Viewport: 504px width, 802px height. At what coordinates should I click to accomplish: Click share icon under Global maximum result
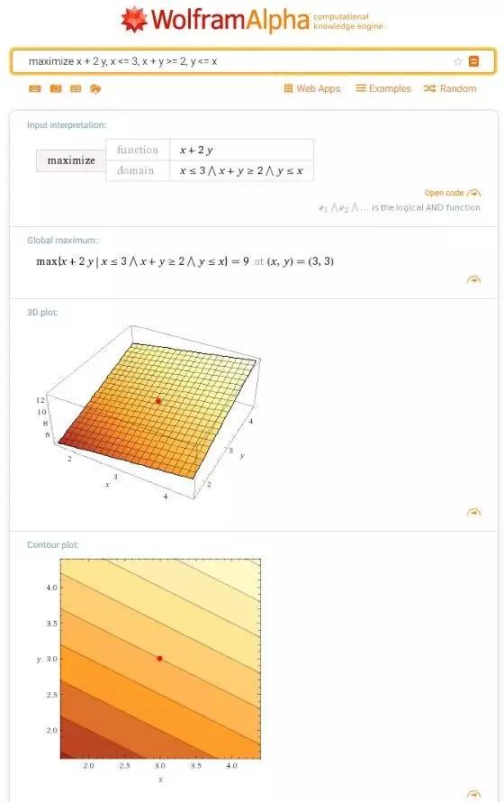click(x=474, y=279)
